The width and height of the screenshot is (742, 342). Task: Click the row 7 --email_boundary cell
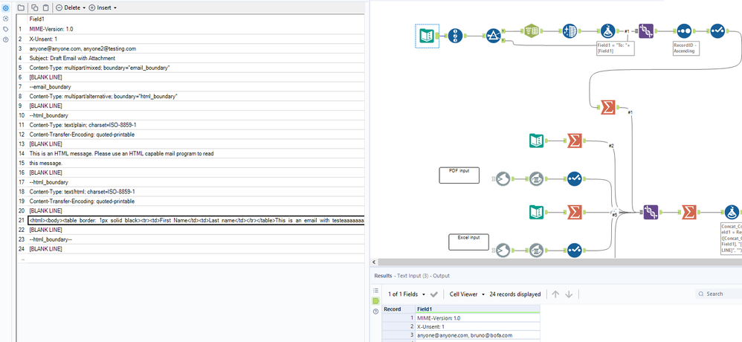tap(196, 86)
